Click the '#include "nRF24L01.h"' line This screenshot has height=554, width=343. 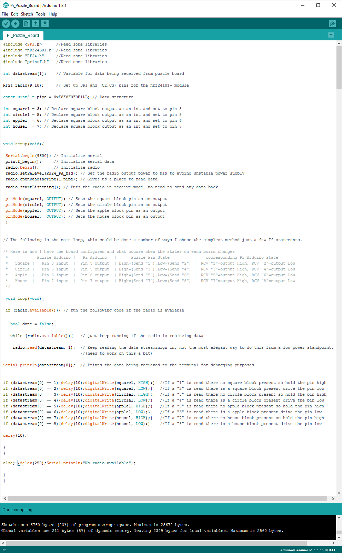(x=28, y=50)
